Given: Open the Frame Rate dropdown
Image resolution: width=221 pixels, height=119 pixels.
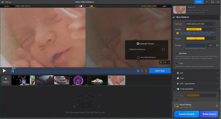Looking at the screenshot, I should click(x=200, y=96).
